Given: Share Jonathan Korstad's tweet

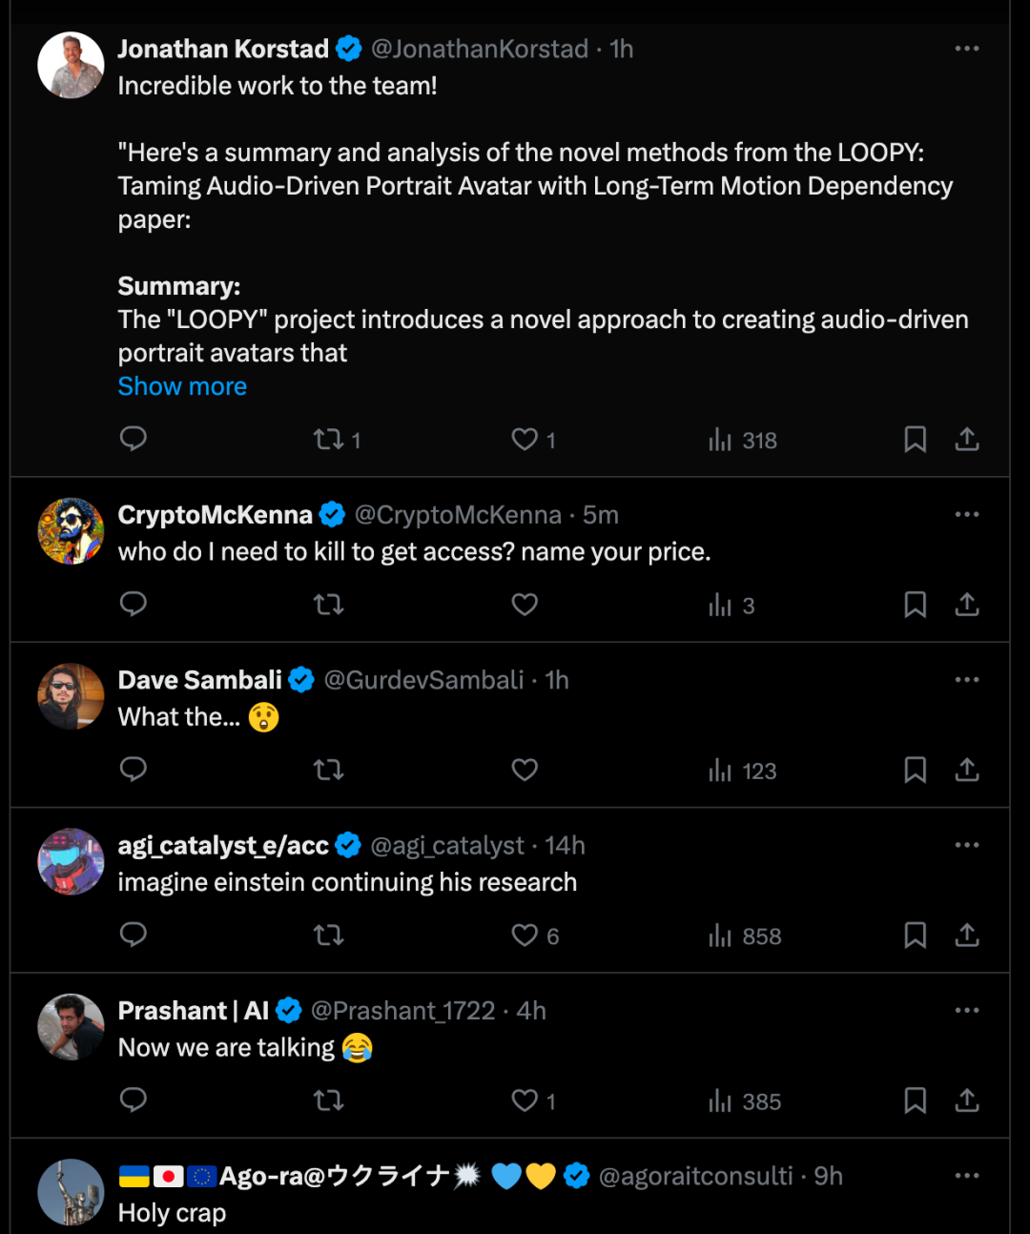Looking at the screenshot, I should click(967, 440).
